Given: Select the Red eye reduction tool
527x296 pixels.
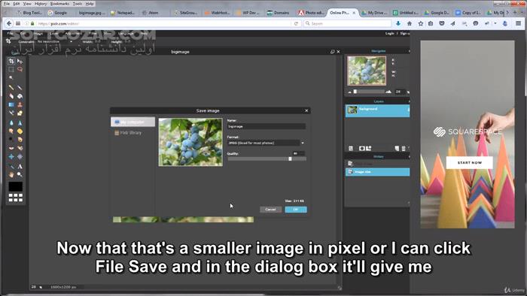Looking at the screenshot, I should coord(11,148).
